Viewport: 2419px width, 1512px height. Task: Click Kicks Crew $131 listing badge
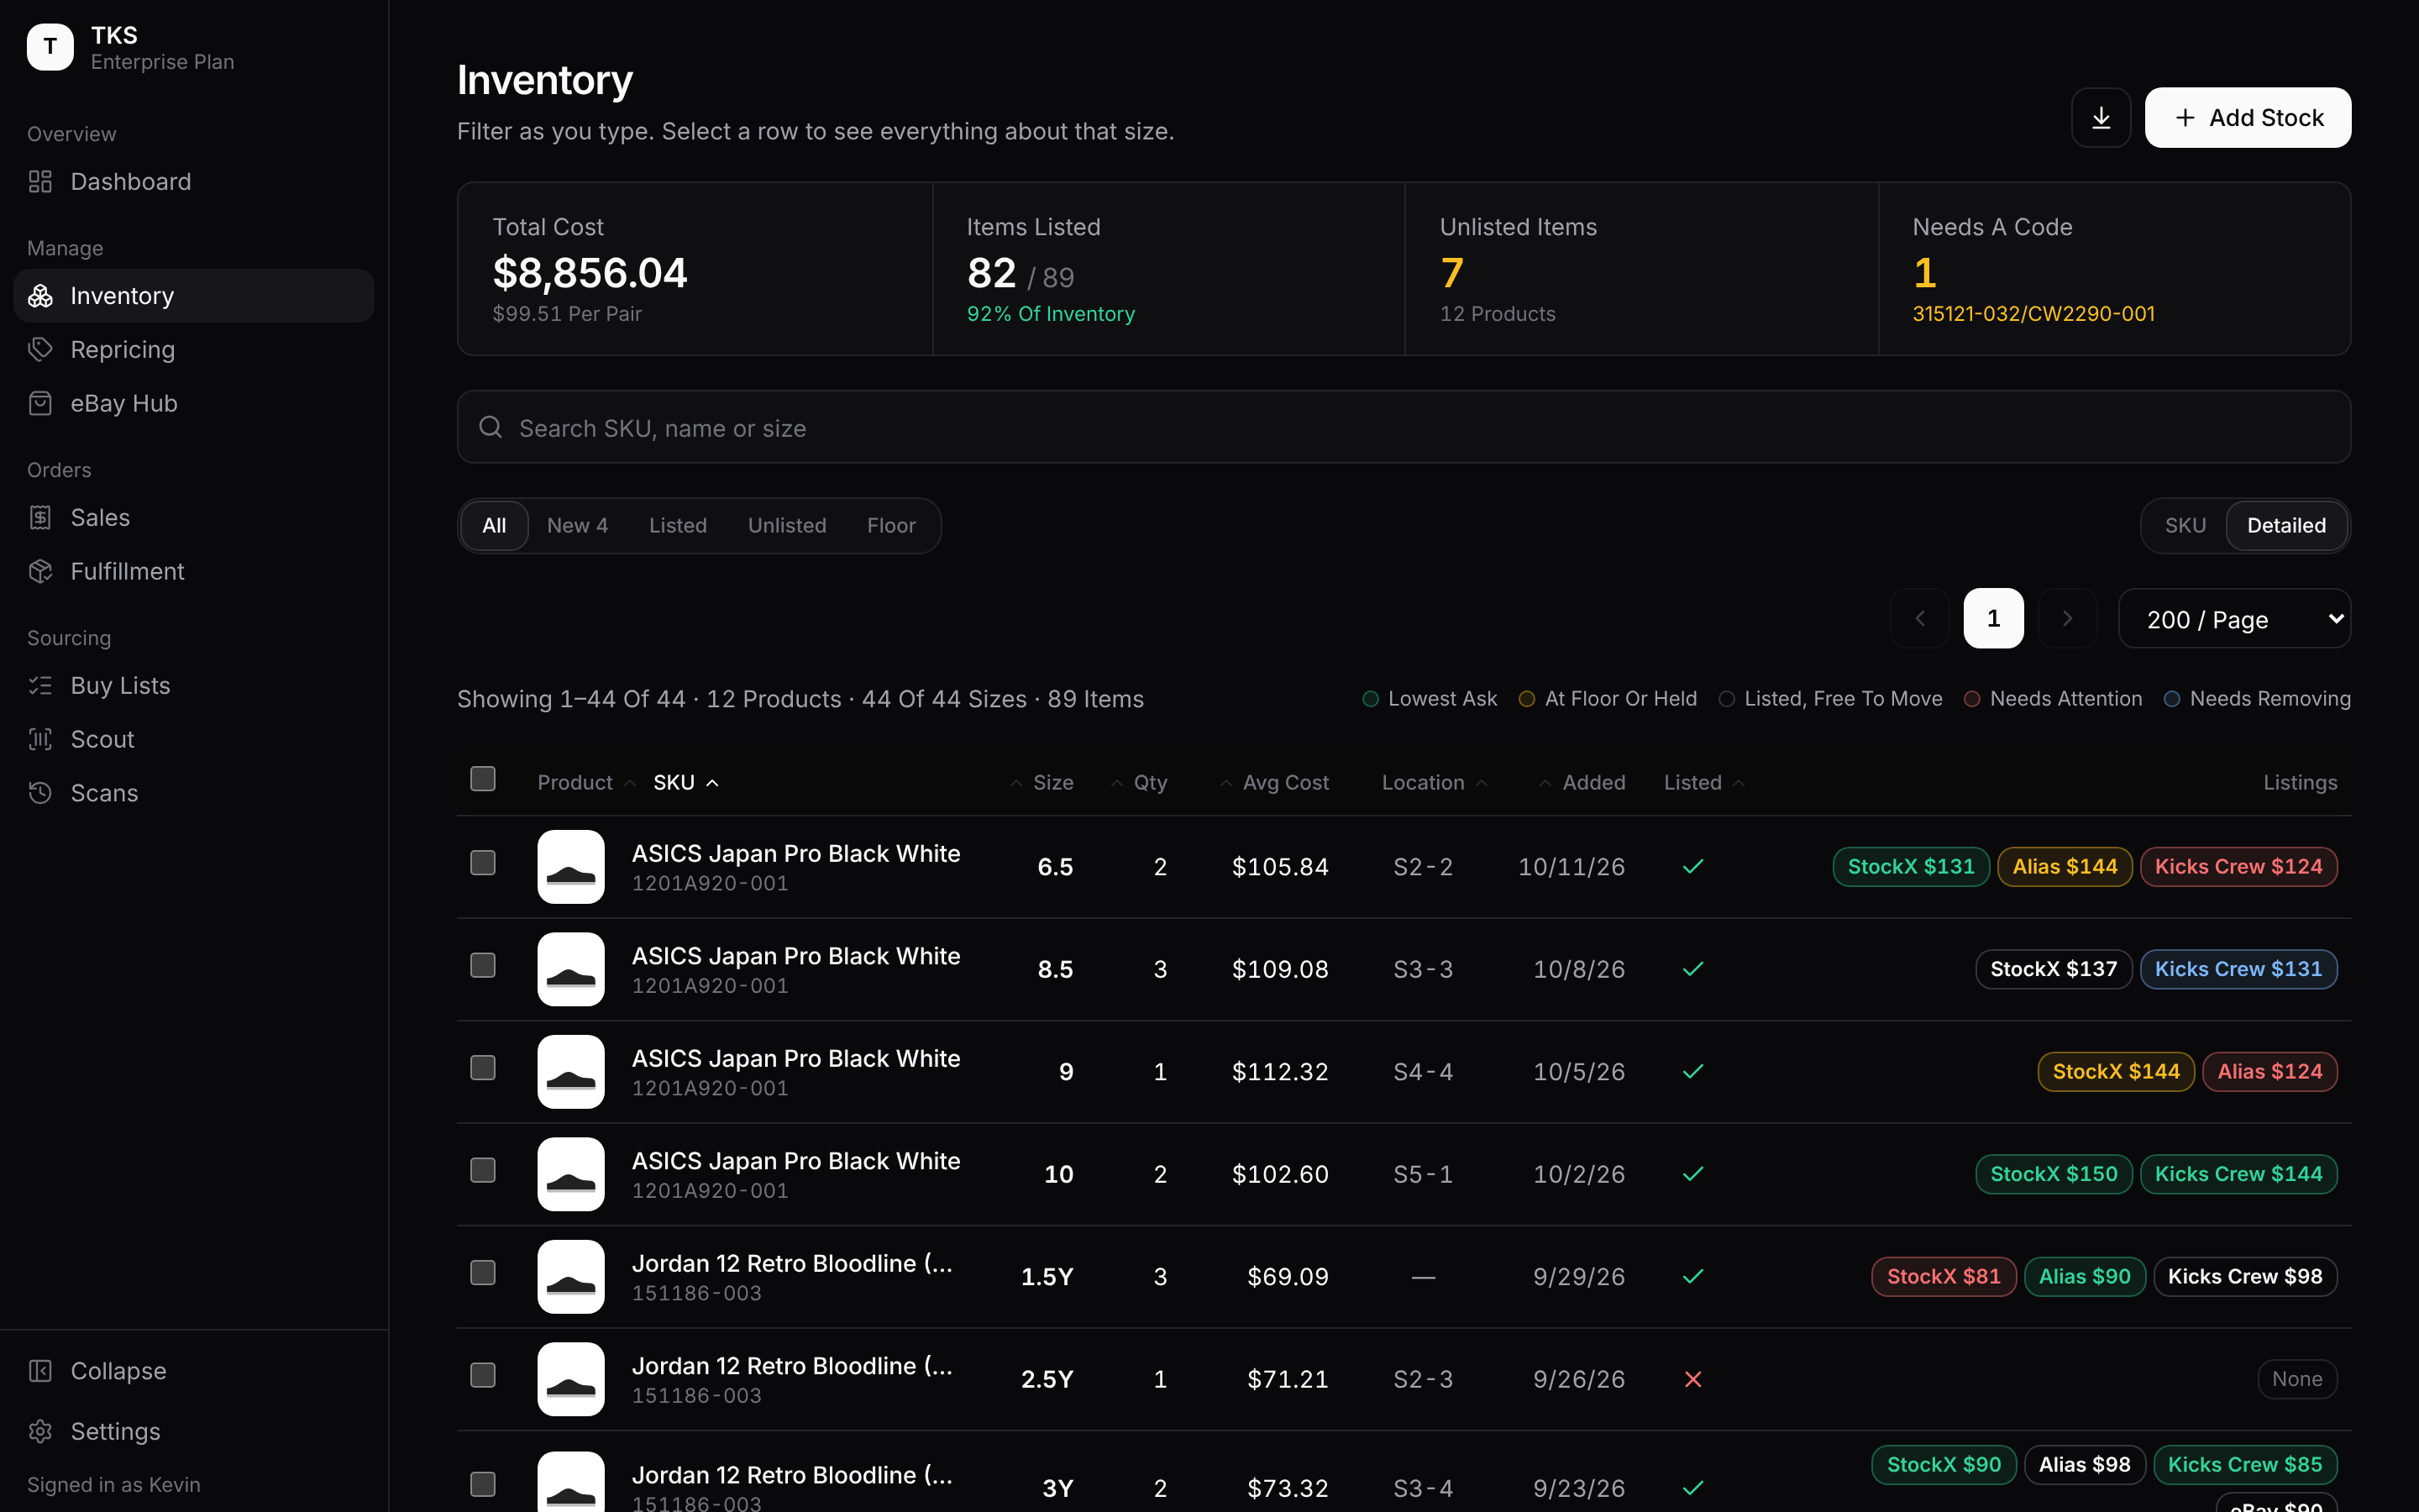(x=2238, y=969)
